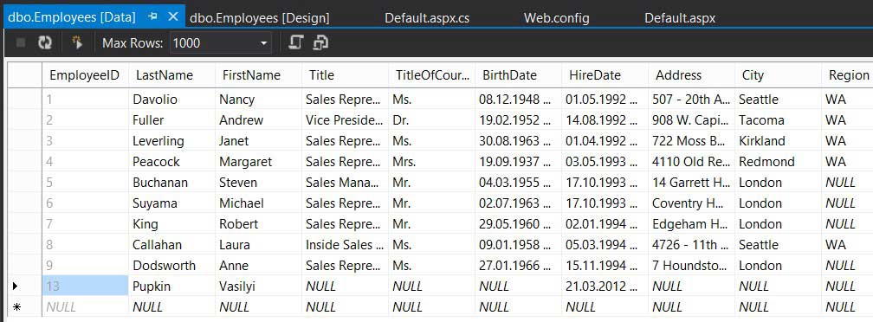The height and width of the screenshot is (322, 873).
Task: Click the FirstName column header
Action: [x=259, y=75]
